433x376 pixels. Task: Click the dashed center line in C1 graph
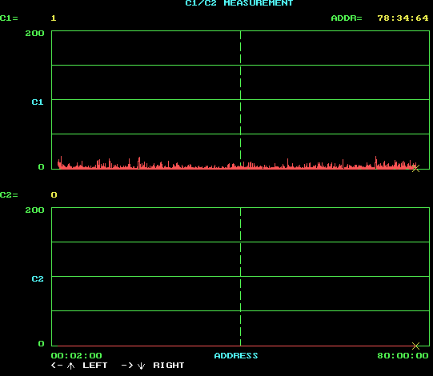[x=241, y=99]
